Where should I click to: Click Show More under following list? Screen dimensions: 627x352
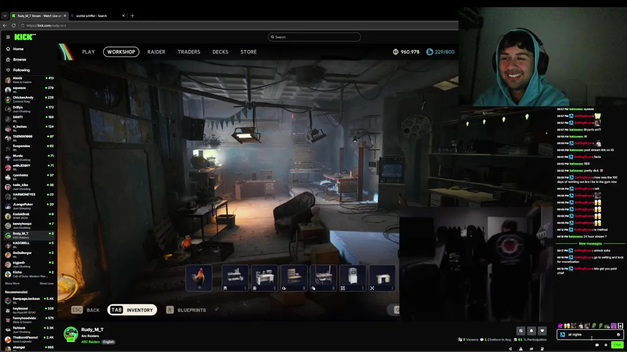coord(12,284)
